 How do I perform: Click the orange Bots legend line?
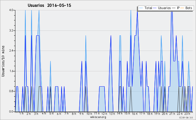[x=182, y=8]
